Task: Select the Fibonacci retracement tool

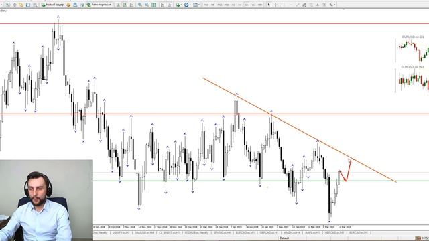Action: tap(311, 5)
